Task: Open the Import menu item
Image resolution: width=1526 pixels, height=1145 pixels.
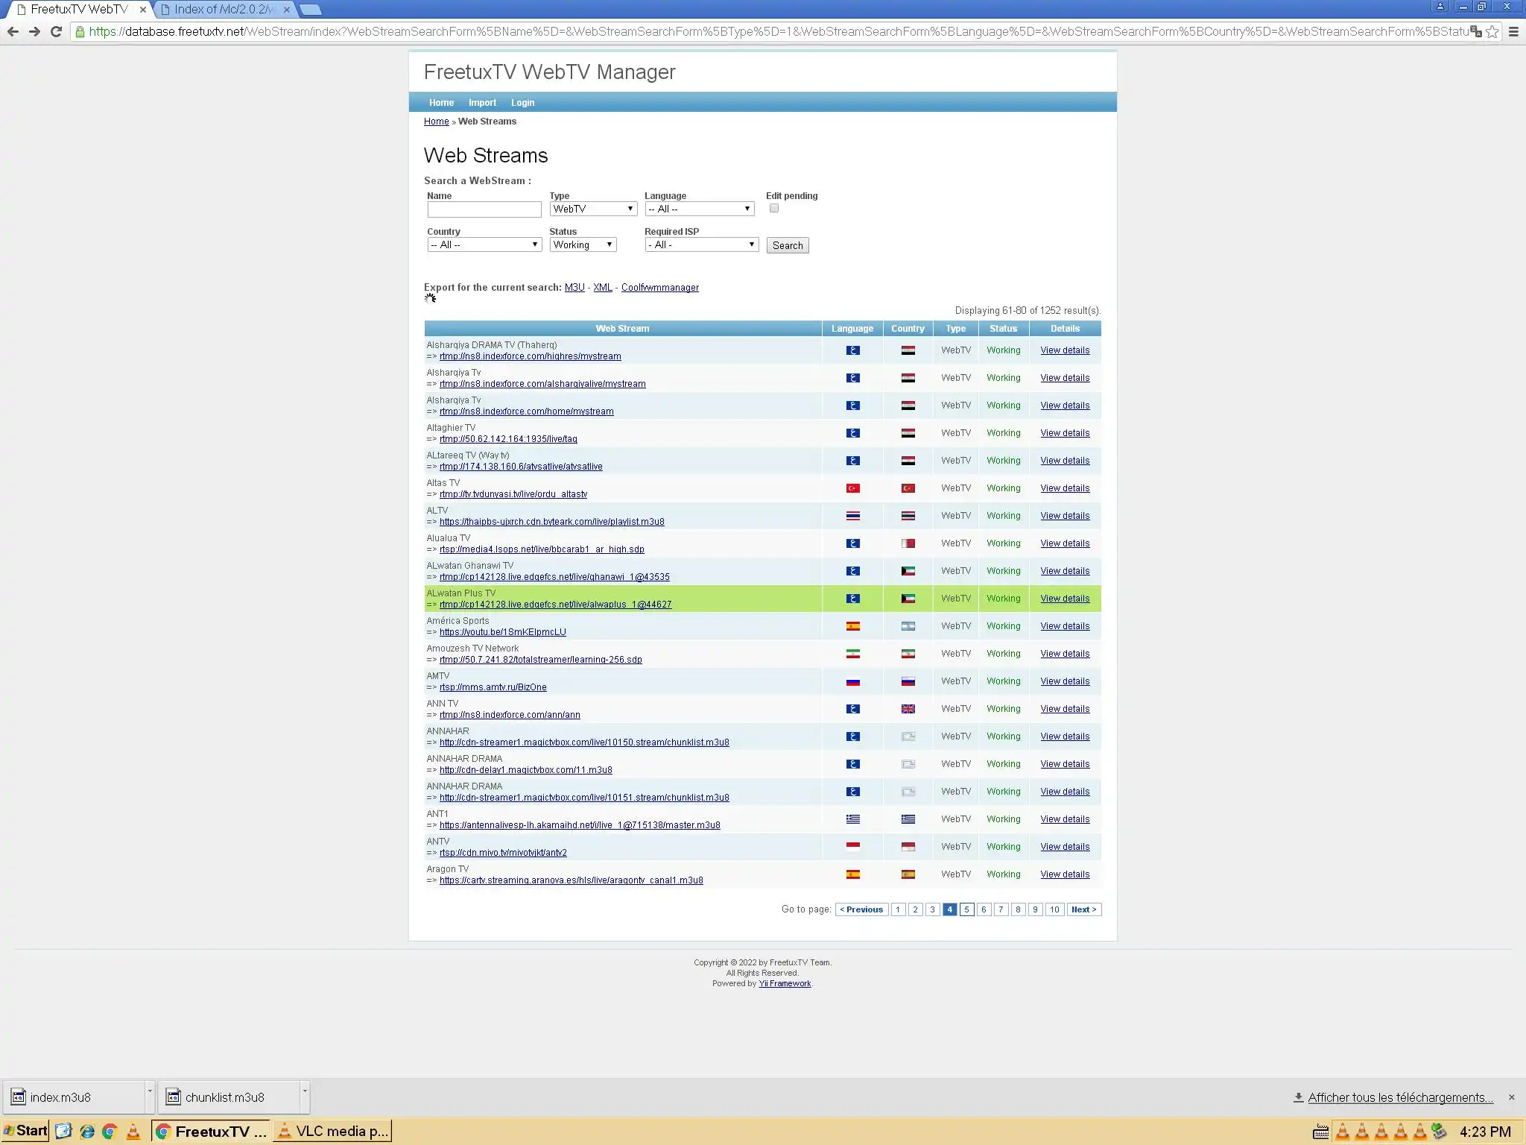Action: [482, 103]
